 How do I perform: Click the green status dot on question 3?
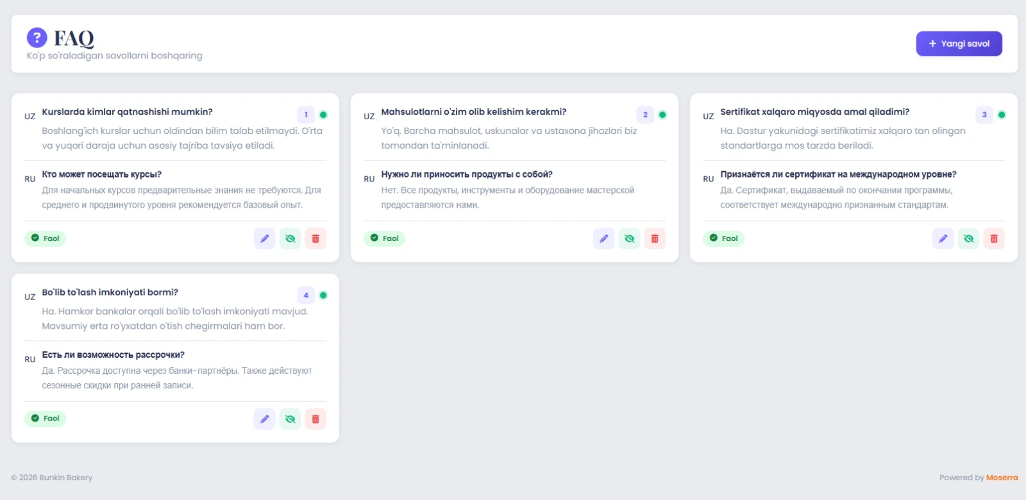1002,115
